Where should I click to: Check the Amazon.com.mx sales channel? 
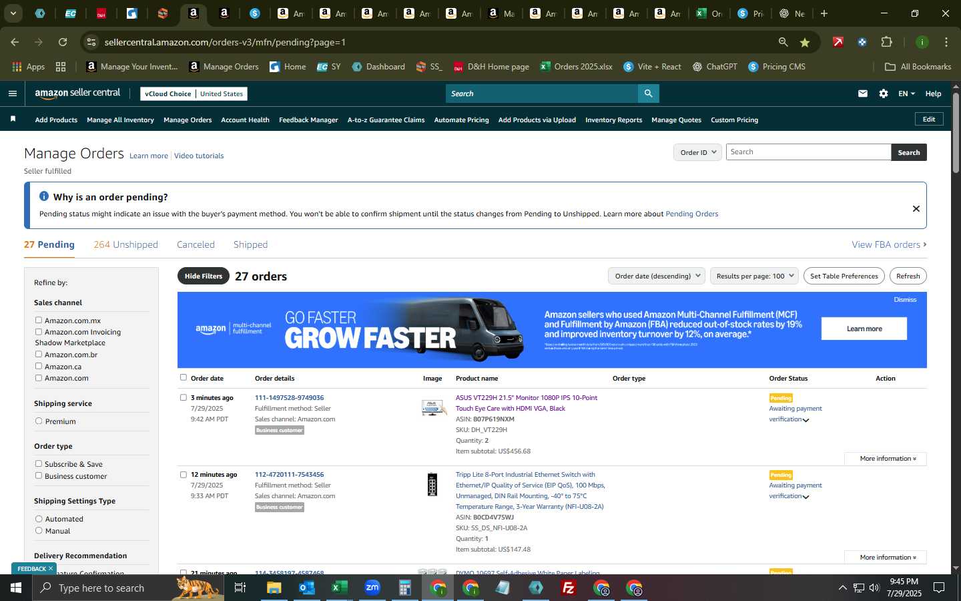[39, 320]
